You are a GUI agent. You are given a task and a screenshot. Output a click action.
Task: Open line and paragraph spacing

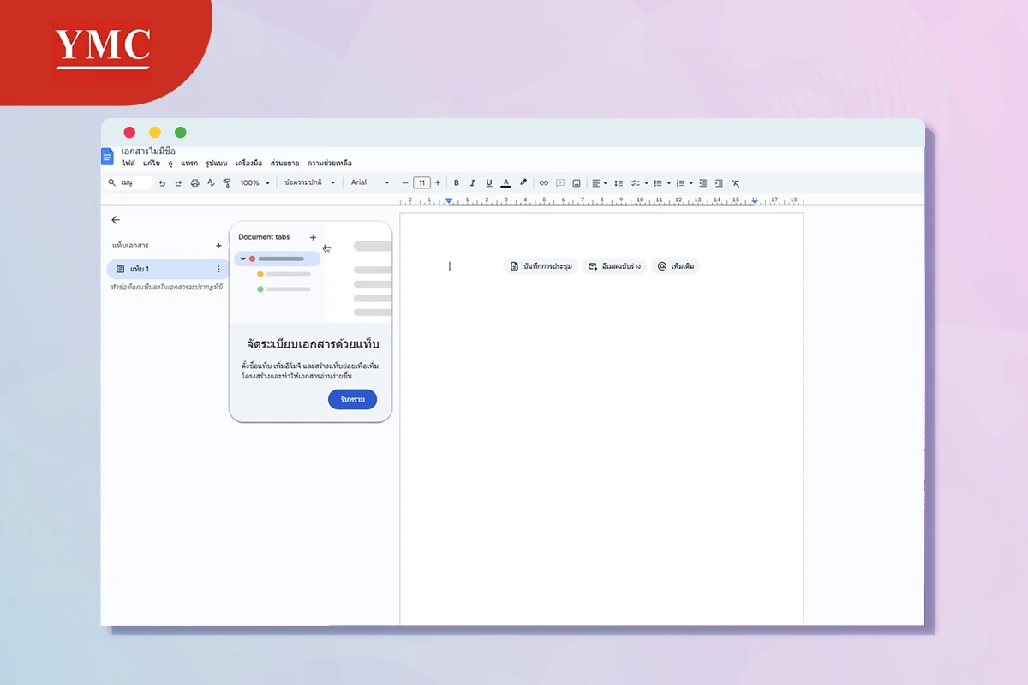(619, 182)
